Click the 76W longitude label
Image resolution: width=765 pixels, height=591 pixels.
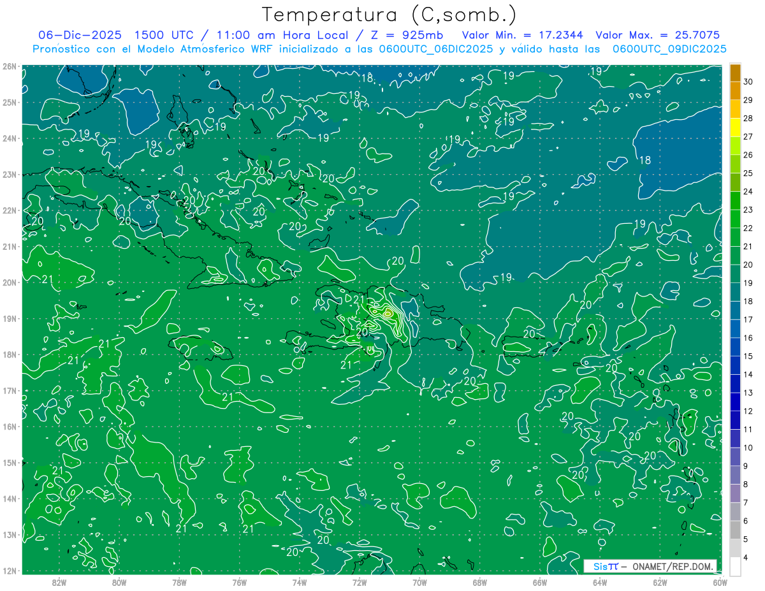(239, 582)
